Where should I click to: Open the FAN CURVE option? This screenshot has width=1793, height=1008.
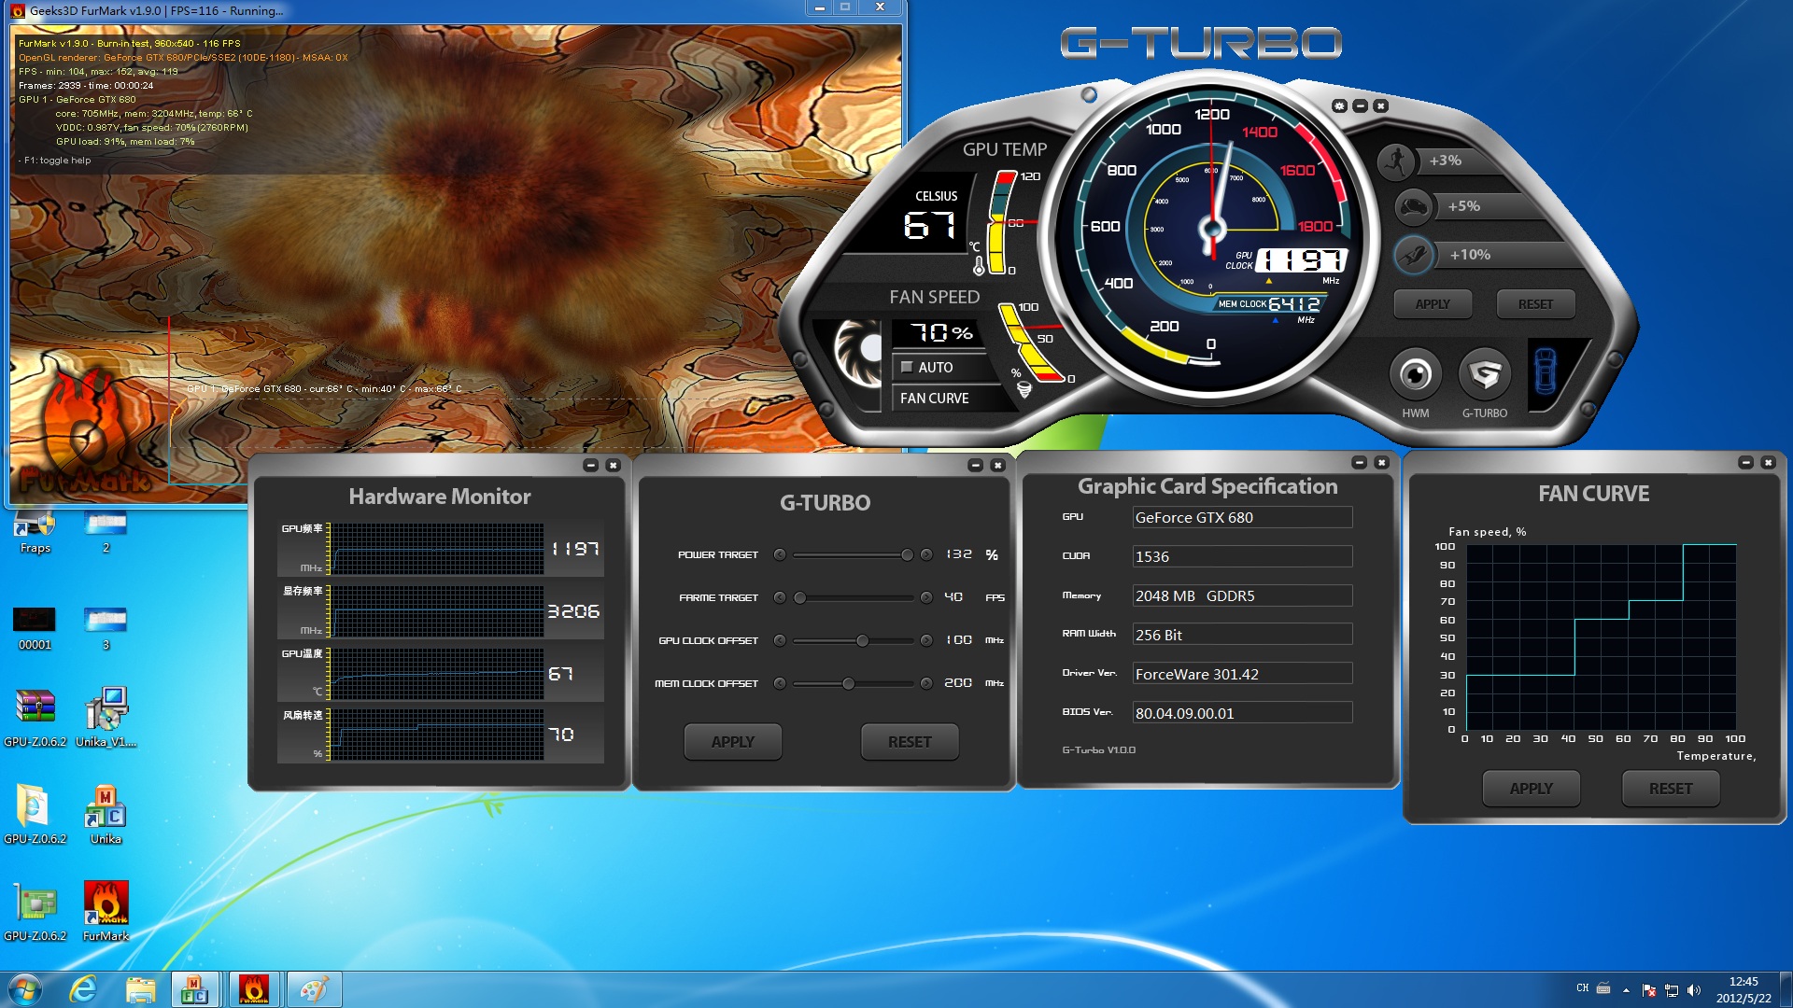click(934, 399)
